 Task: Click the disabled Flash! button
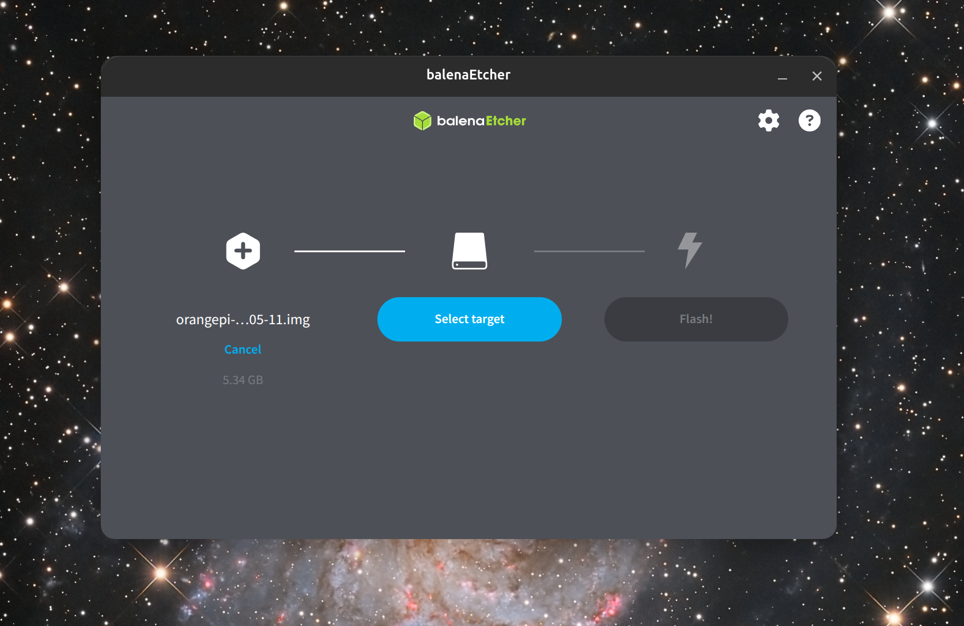pyautogui.click(x=695, y=319)
